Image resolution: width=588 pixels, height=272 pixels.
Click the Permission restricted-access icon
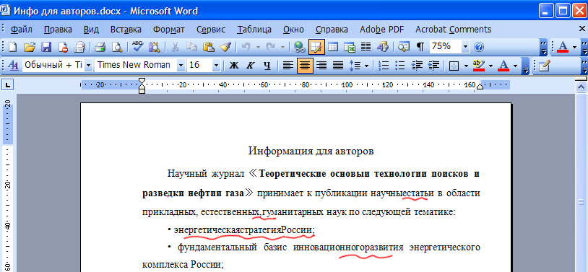(x=62, y=47)
